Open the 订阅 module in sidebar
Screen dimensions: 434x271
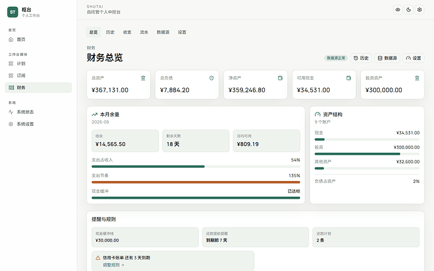click(38, 75)
